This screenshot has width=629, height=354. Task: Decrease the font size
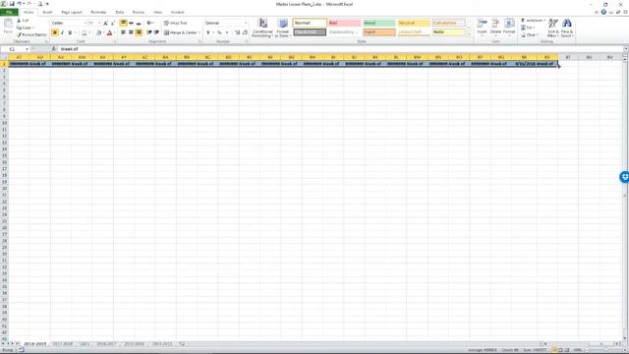tap(113, 24)
